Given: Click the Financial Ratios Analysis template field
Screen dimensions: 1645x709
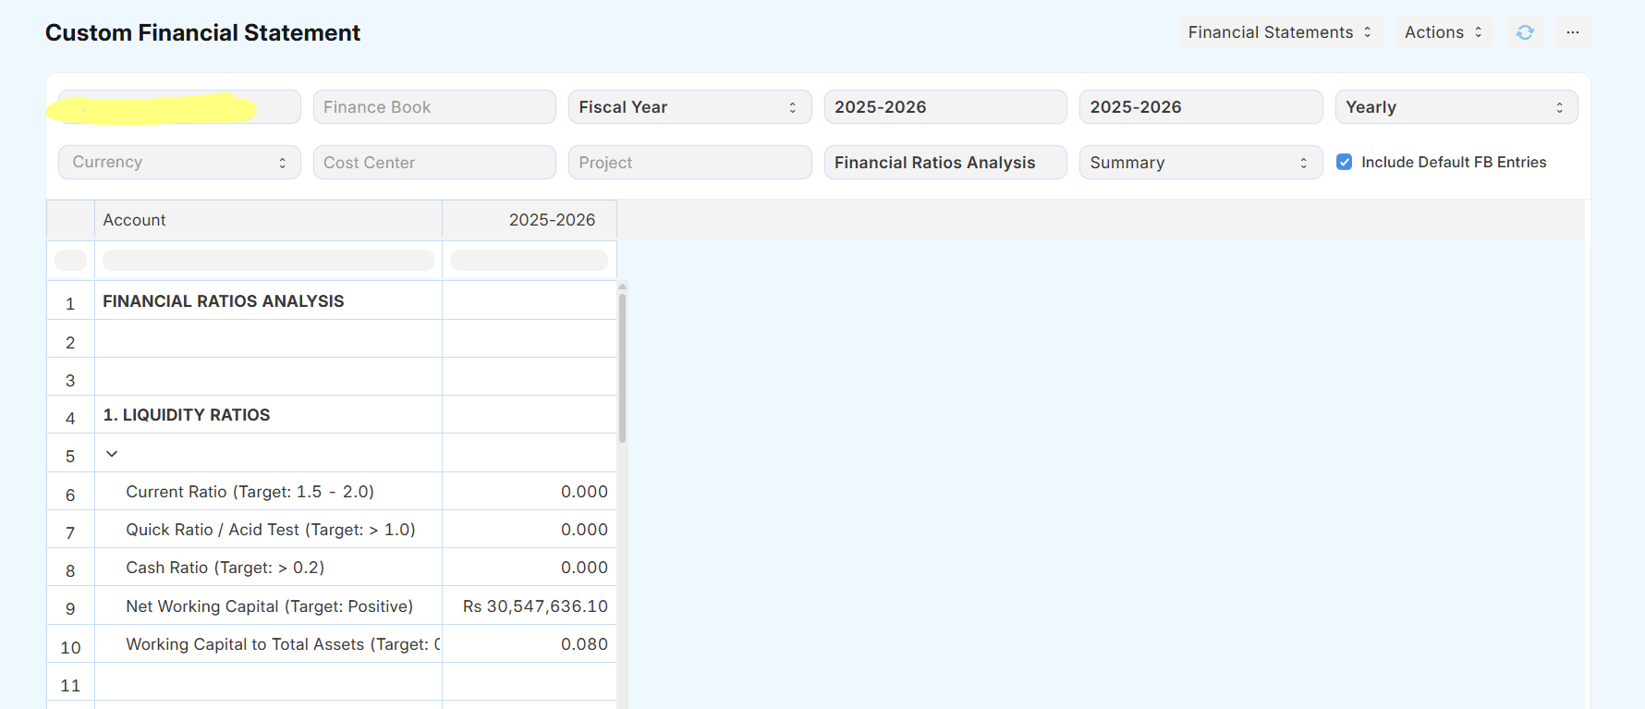Looking at the screenshot, I should (x=944, y=163).
